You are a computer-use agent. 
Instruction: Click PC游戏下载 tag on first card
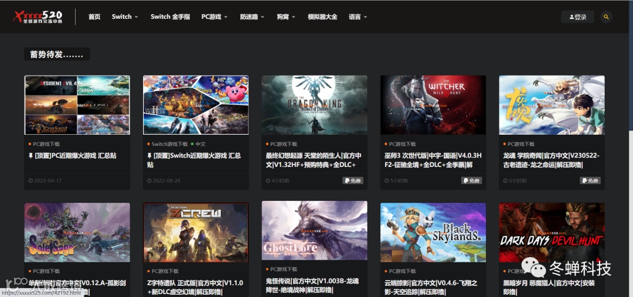pos(46,144)
